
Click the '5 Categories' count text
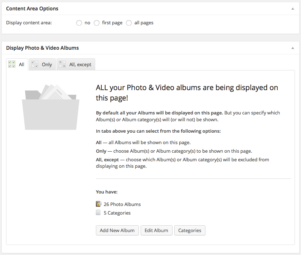[x=117, y=213]
